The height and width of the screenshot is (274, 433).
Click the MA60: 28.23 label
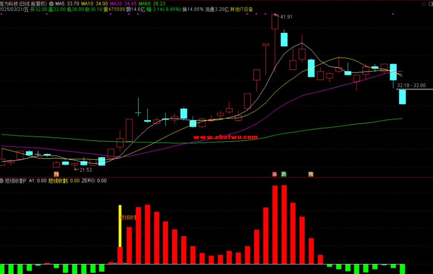click(x=152, y=4)
